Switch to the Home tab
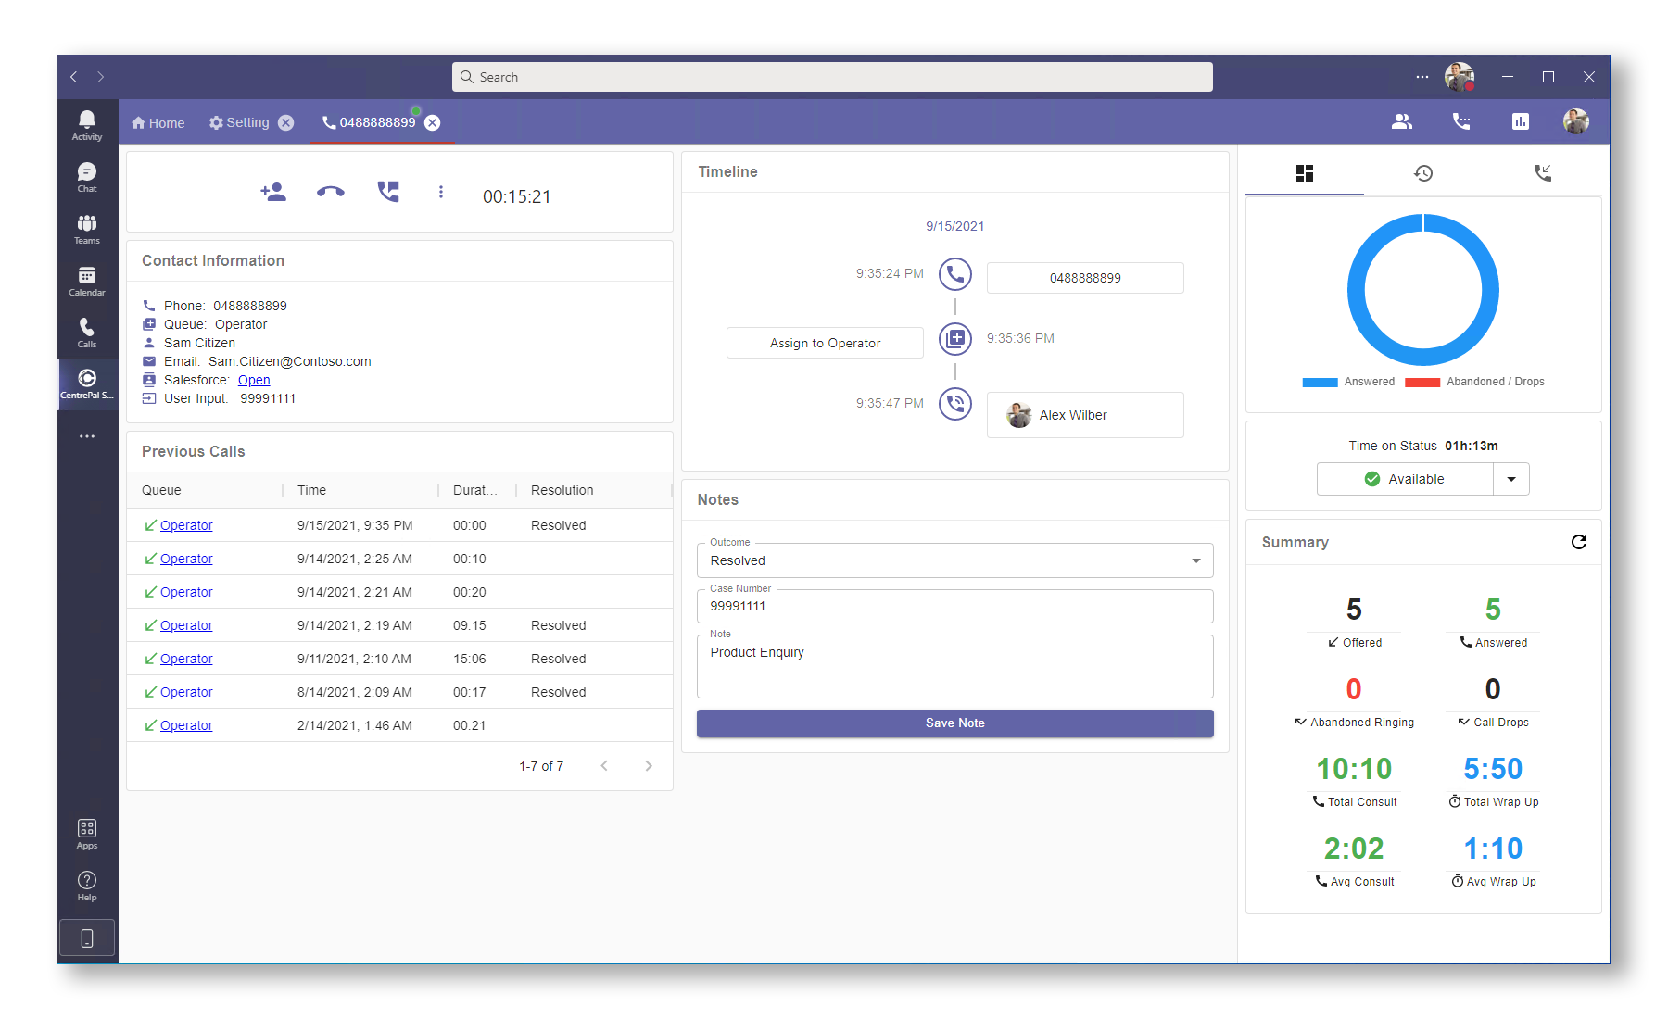This screenshot has height=1019, width=1668. click(x=158, y=123)
